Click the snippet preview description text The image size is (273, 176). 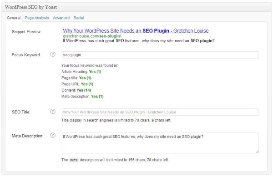(139, 41)
